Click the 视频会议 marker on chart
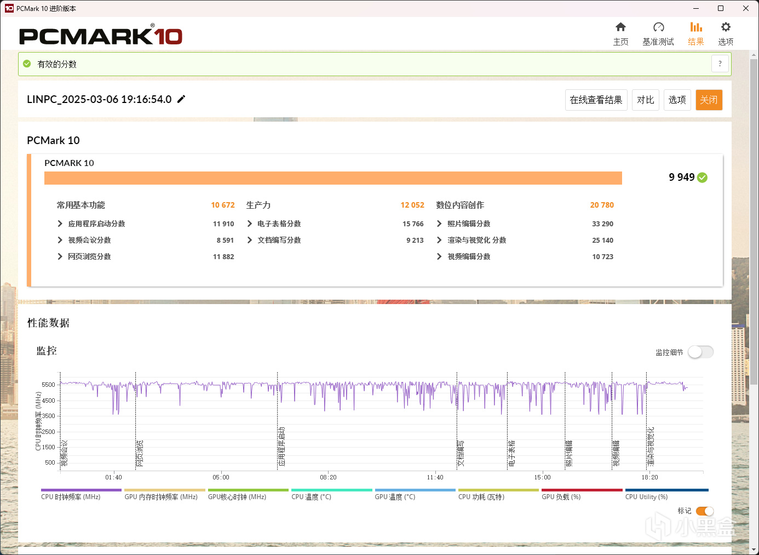759x555 pixels. tap(64, 453)
